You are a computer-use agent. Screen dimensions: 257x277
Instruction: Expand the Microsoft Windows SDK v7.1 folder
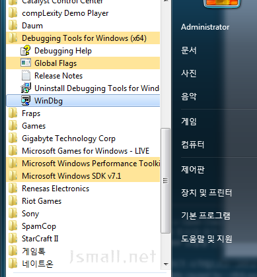83,176
